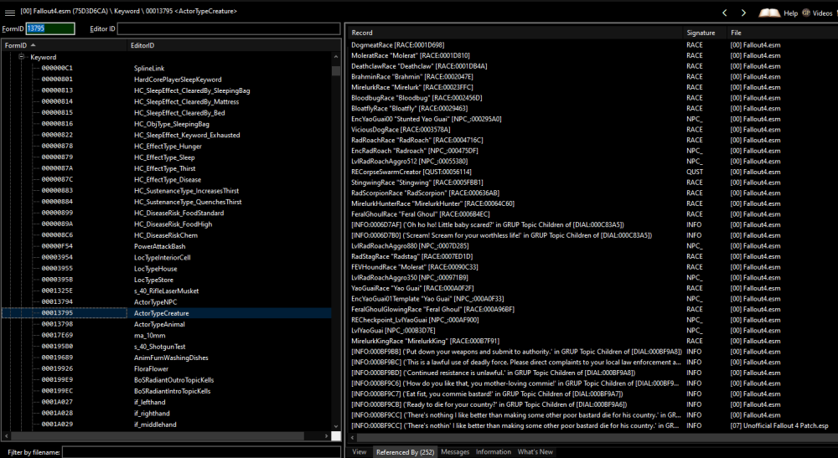Open Help book icon
Screen dimensions: 838x458
769,13
